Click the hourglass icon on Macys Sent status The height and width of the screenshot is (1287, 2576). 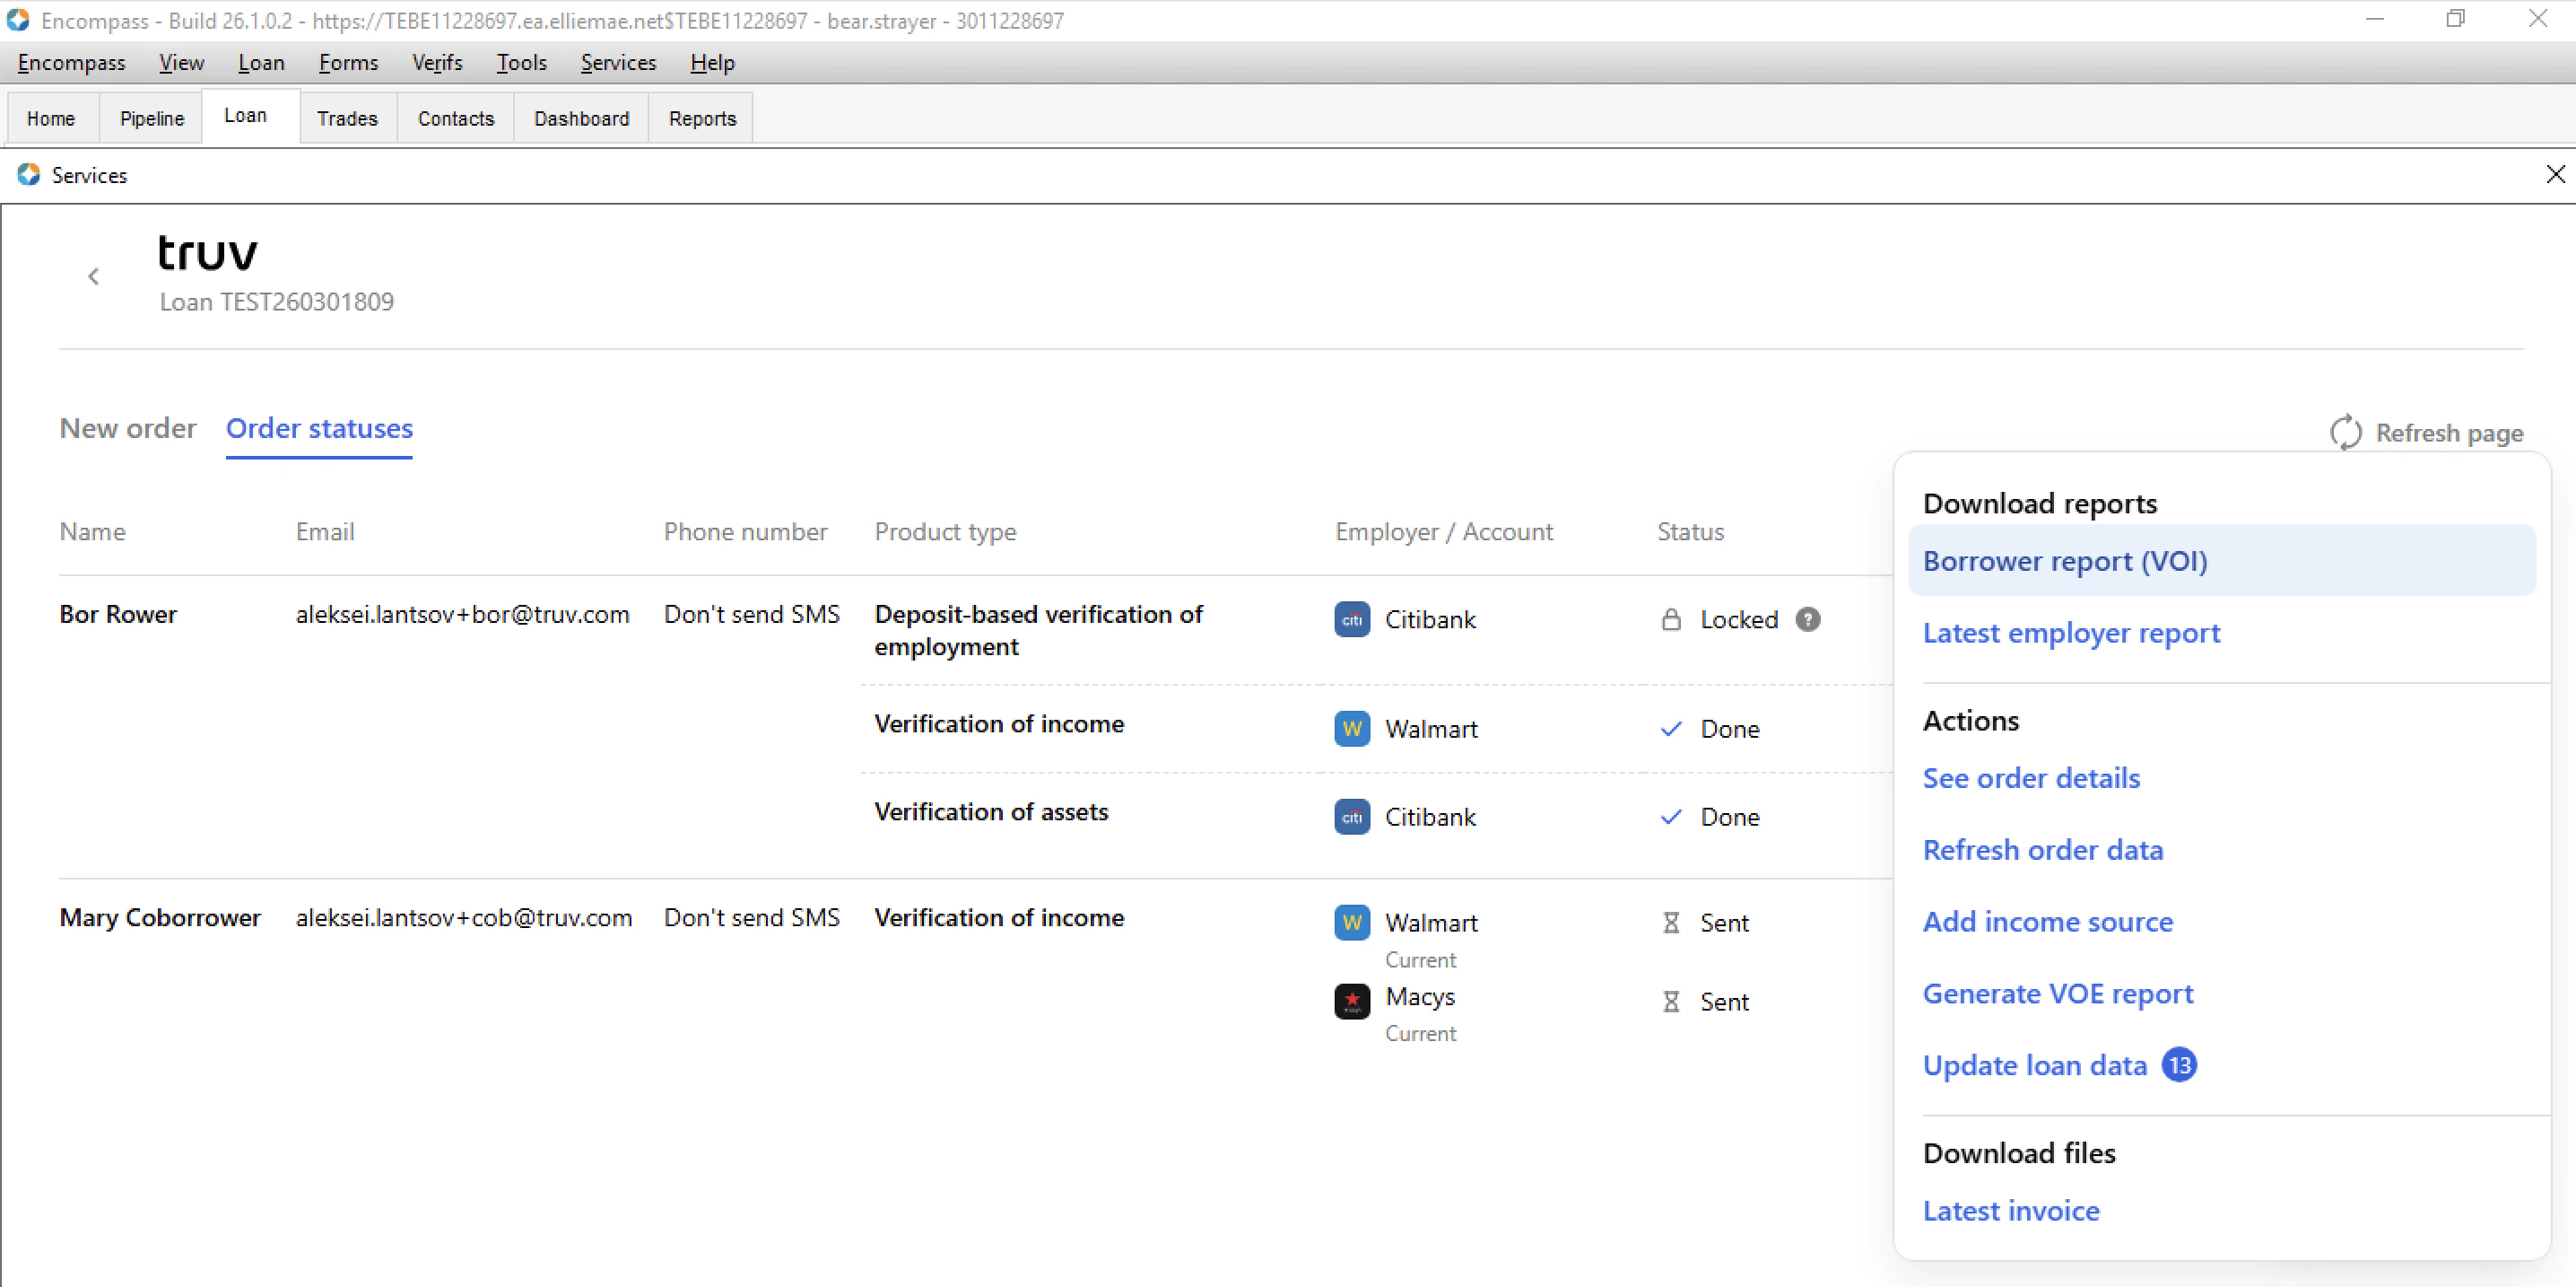1670,1001
